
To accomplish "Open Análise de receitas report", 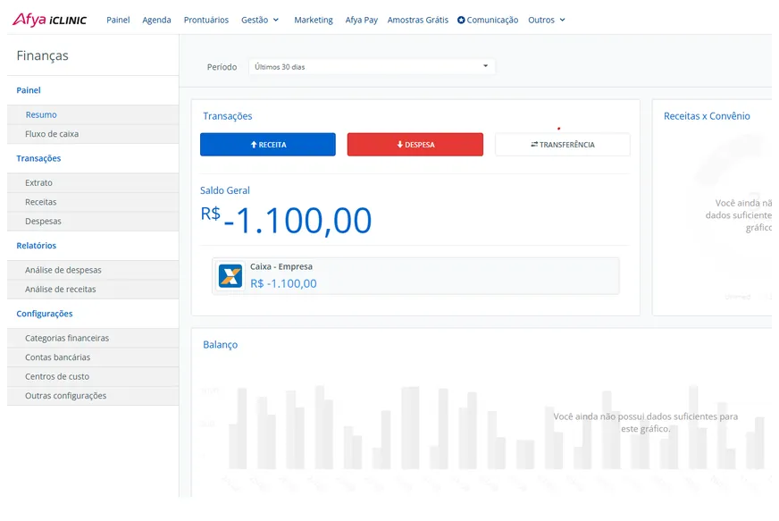I will pyautogui.click(x=93, y=290).
